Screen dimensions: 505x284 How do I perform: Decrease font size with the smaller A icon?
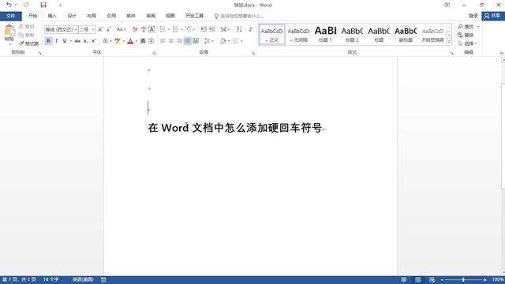[x=109, y=29]
